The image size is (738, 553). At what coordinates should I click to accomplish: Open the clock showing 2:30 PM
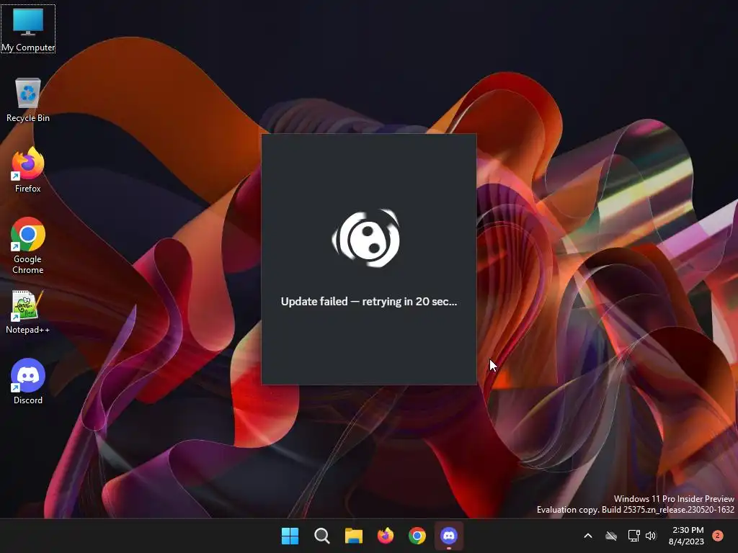(x=687, y=536)
